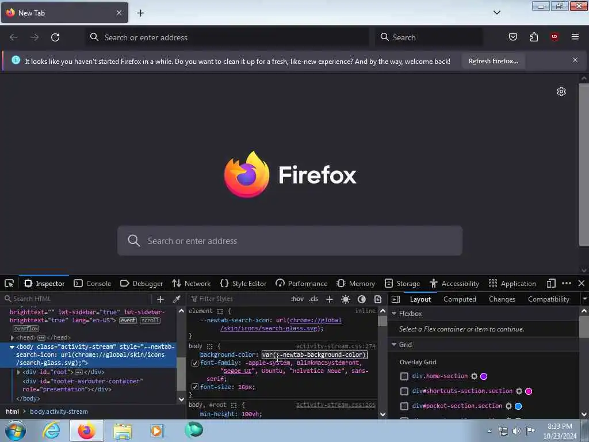Click Responsive Design Mode icon
Viewport: 589px width, 442px height.
pyautogui.click(x=551, y=283)
